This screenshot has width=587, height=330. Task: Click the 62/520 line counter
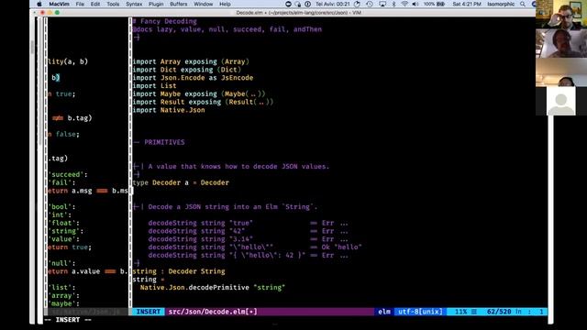click(x=499, y=312)
